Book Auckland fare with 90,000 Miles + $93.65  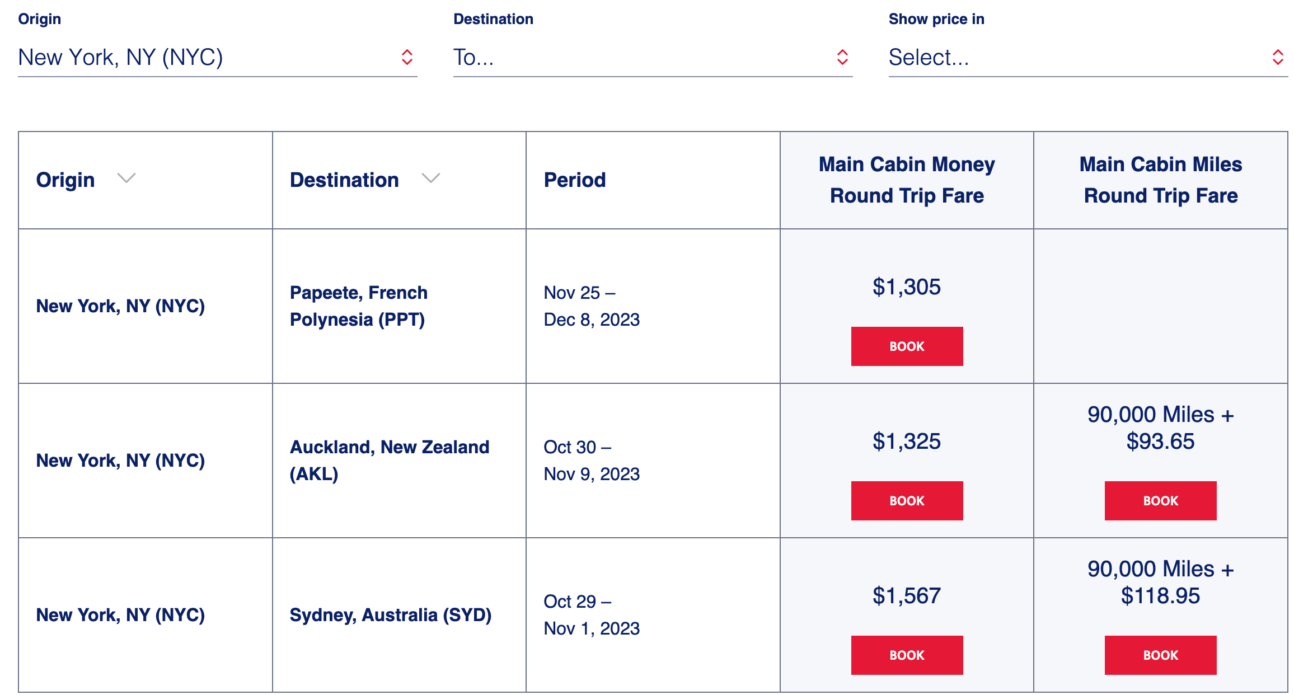[x=1160, y=501]
